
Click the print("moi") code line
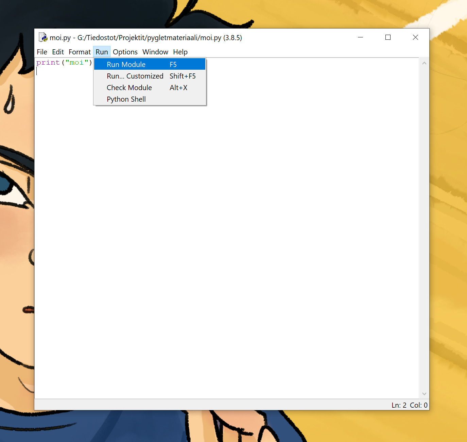pyautogui.click(x=64, y=63)
